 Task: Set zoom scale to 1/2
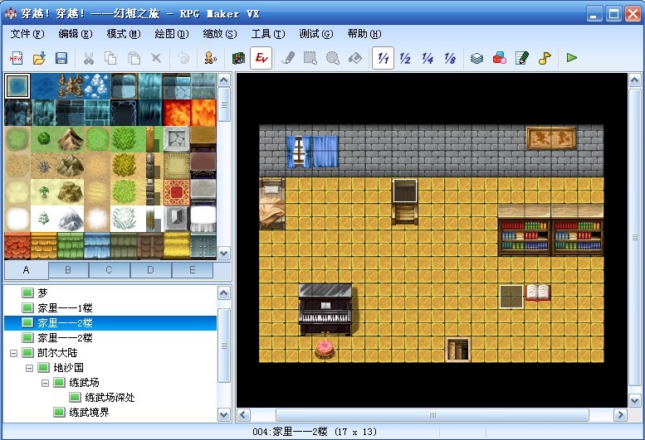405,58
